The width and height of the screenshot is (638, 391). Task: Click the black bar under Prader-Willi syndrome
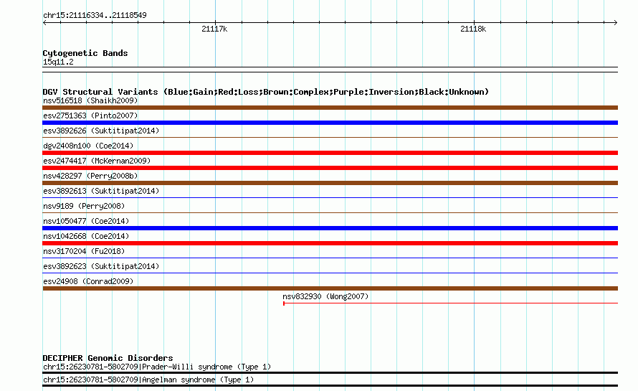330,372
